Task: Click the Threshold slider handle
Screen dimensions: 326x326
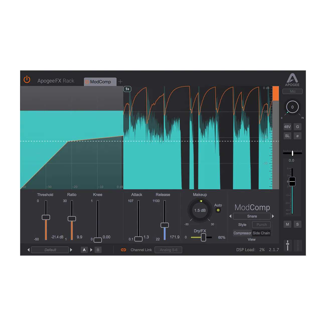Action: tap(46, 217)
